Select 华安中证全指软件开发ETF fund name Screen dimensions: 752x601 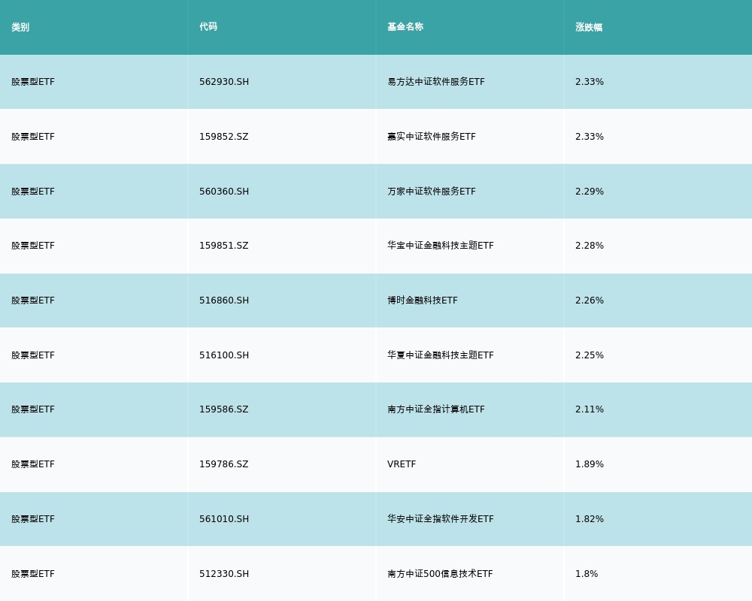(441, 519)
